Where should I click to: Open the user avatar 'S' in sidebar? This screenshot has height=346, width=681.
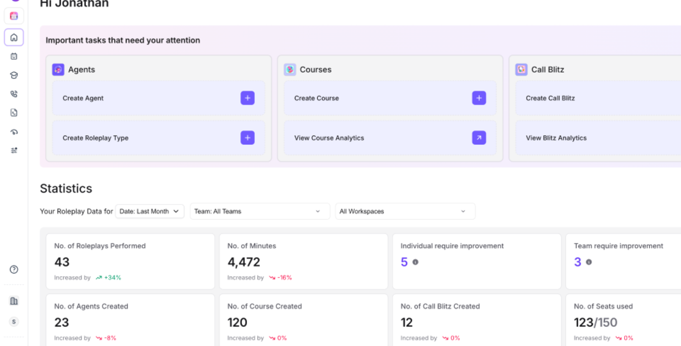coord(14,322)
